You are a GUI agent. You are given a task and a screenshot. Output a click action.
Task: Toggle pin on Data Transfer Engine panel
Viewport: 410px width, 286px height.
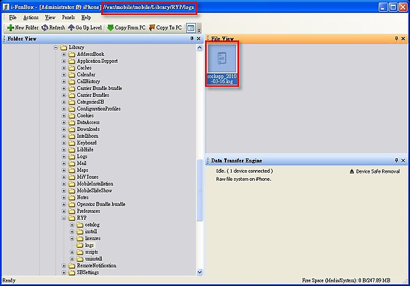396,160
